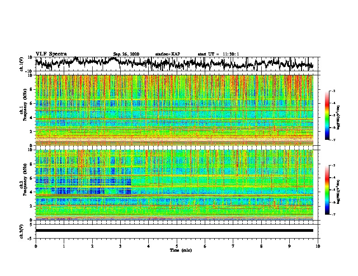Click the ch.1 colorbar log(PSD) label
The height and width of the screenshot is (276, 358).
(x=339, y=118)
